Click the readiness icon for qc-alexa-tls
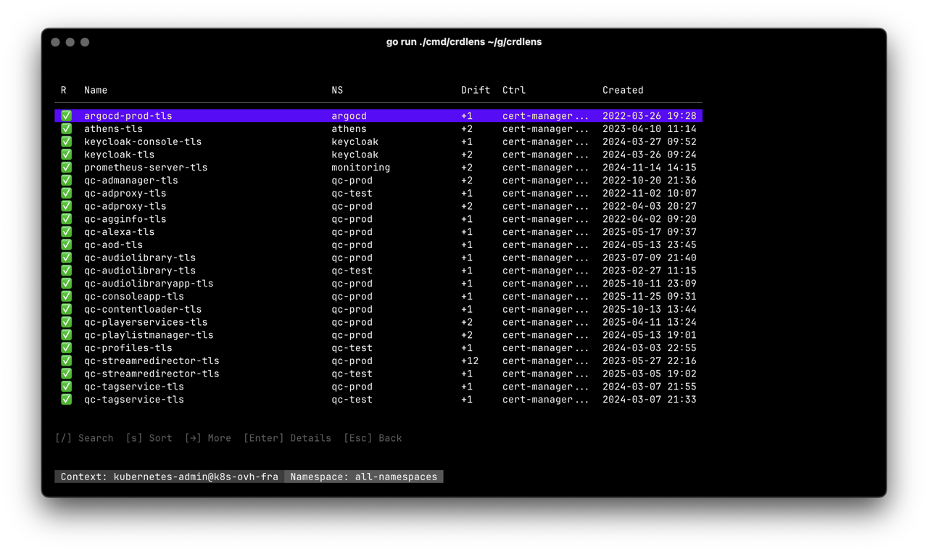The width and height of the screenshot is (928, 552). click(x=65, y=232)
